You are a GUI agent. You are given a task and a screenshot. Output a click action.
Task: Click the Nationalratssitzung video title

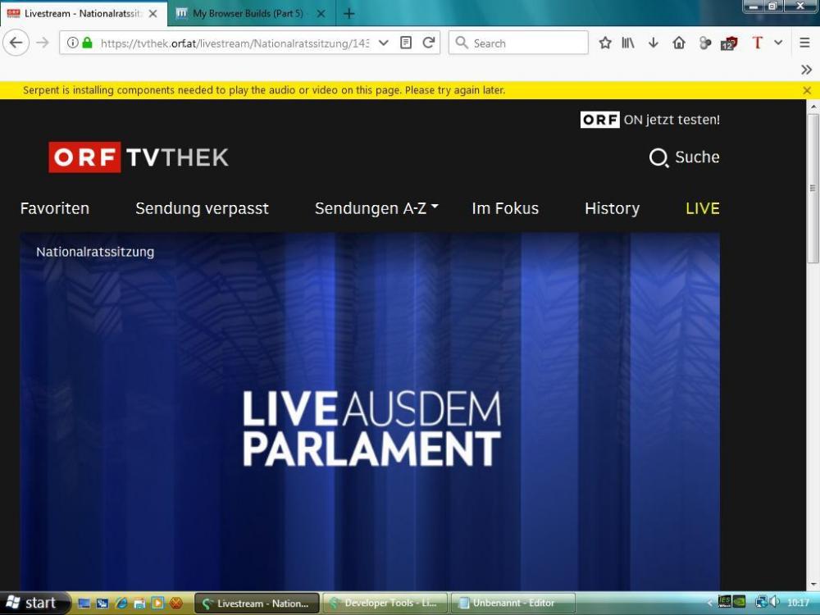tap(95, 252)
